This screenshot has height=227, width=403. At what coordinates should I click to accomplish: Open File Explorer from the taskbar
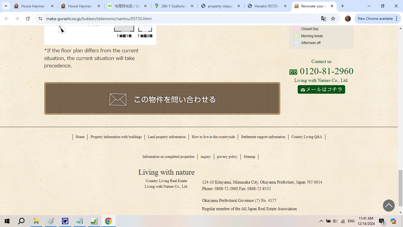click(x=36, y=221)
